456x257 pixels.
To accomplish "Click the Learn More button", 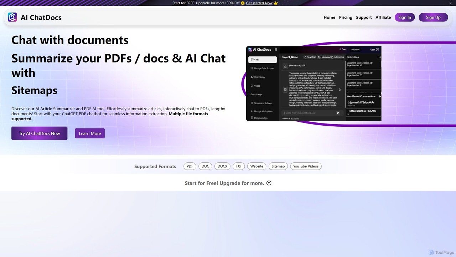I will (x=90, y=133).
